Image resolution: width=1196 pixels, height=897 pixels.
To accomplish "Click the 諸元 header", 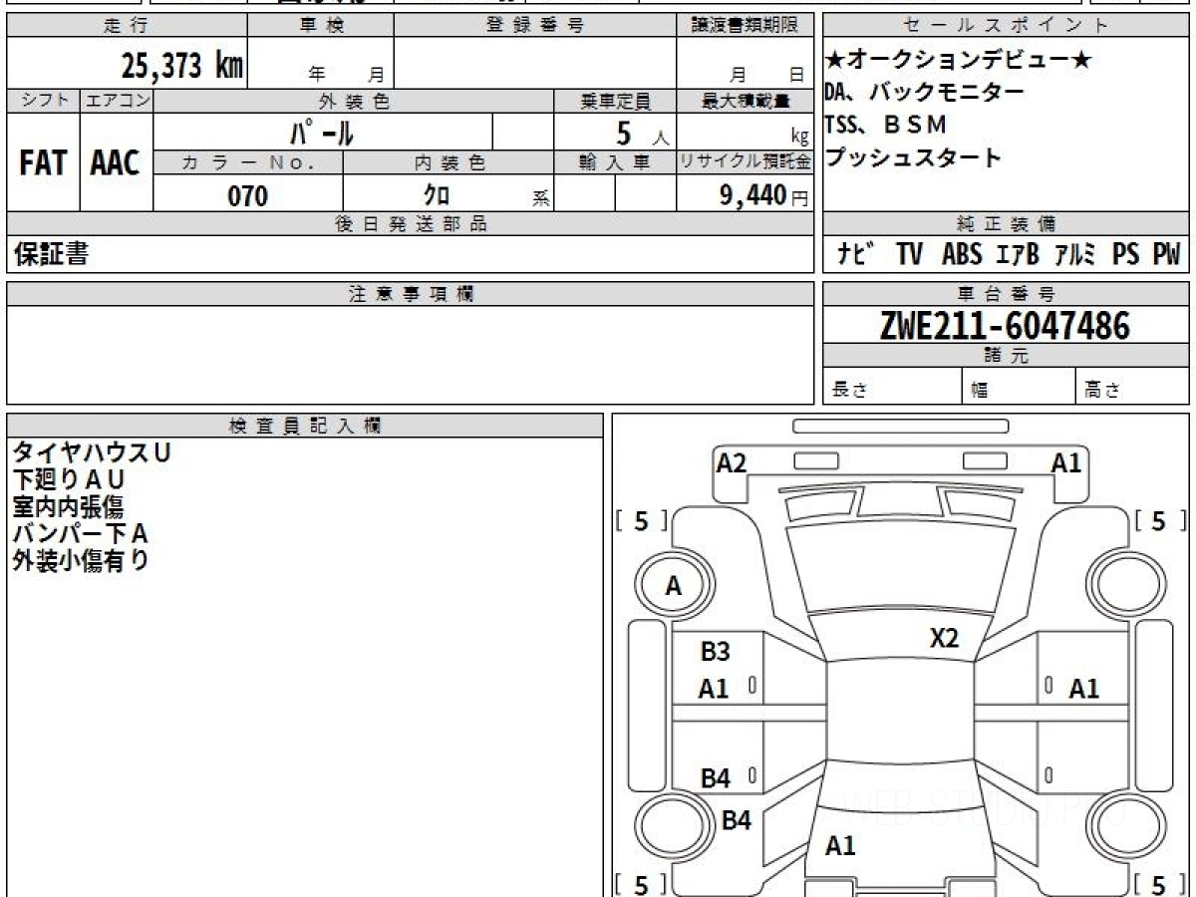I will click(x=1006, y=356).
